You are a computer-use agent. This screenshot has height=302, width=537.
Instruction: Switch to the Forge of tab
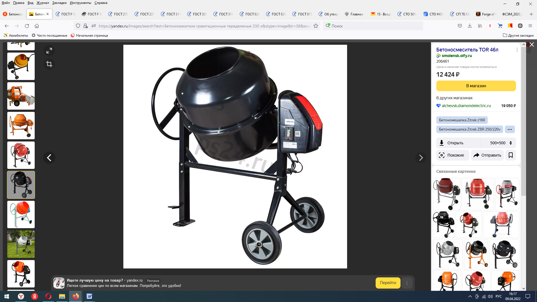[x=486, y=14]
